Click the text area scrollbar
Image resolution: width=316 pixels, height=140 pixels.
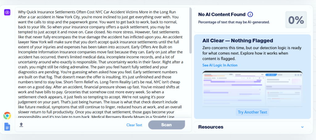pyautogui.click(x=190, y=31)
